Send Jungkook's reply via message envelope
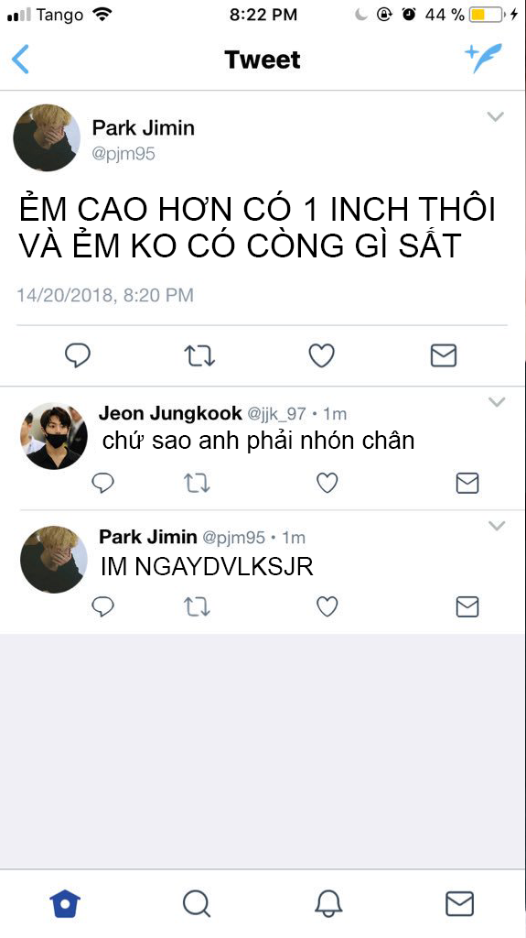 (x=467, y=483)
